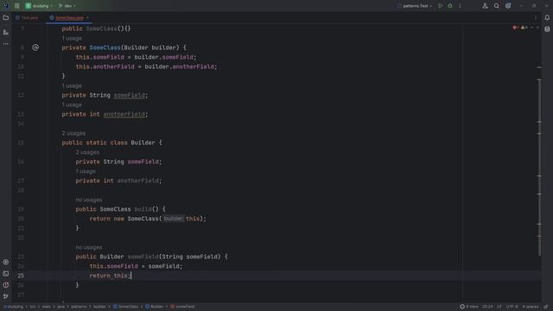The height and width of the screenshot is (311, 553).
Task: Change the LF line separator
Action: click(x=499, y=307)
